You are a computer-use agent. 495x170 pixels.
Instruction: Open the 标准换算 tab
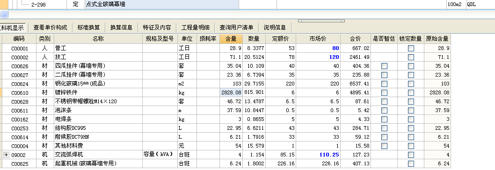(x=89, y=28)
